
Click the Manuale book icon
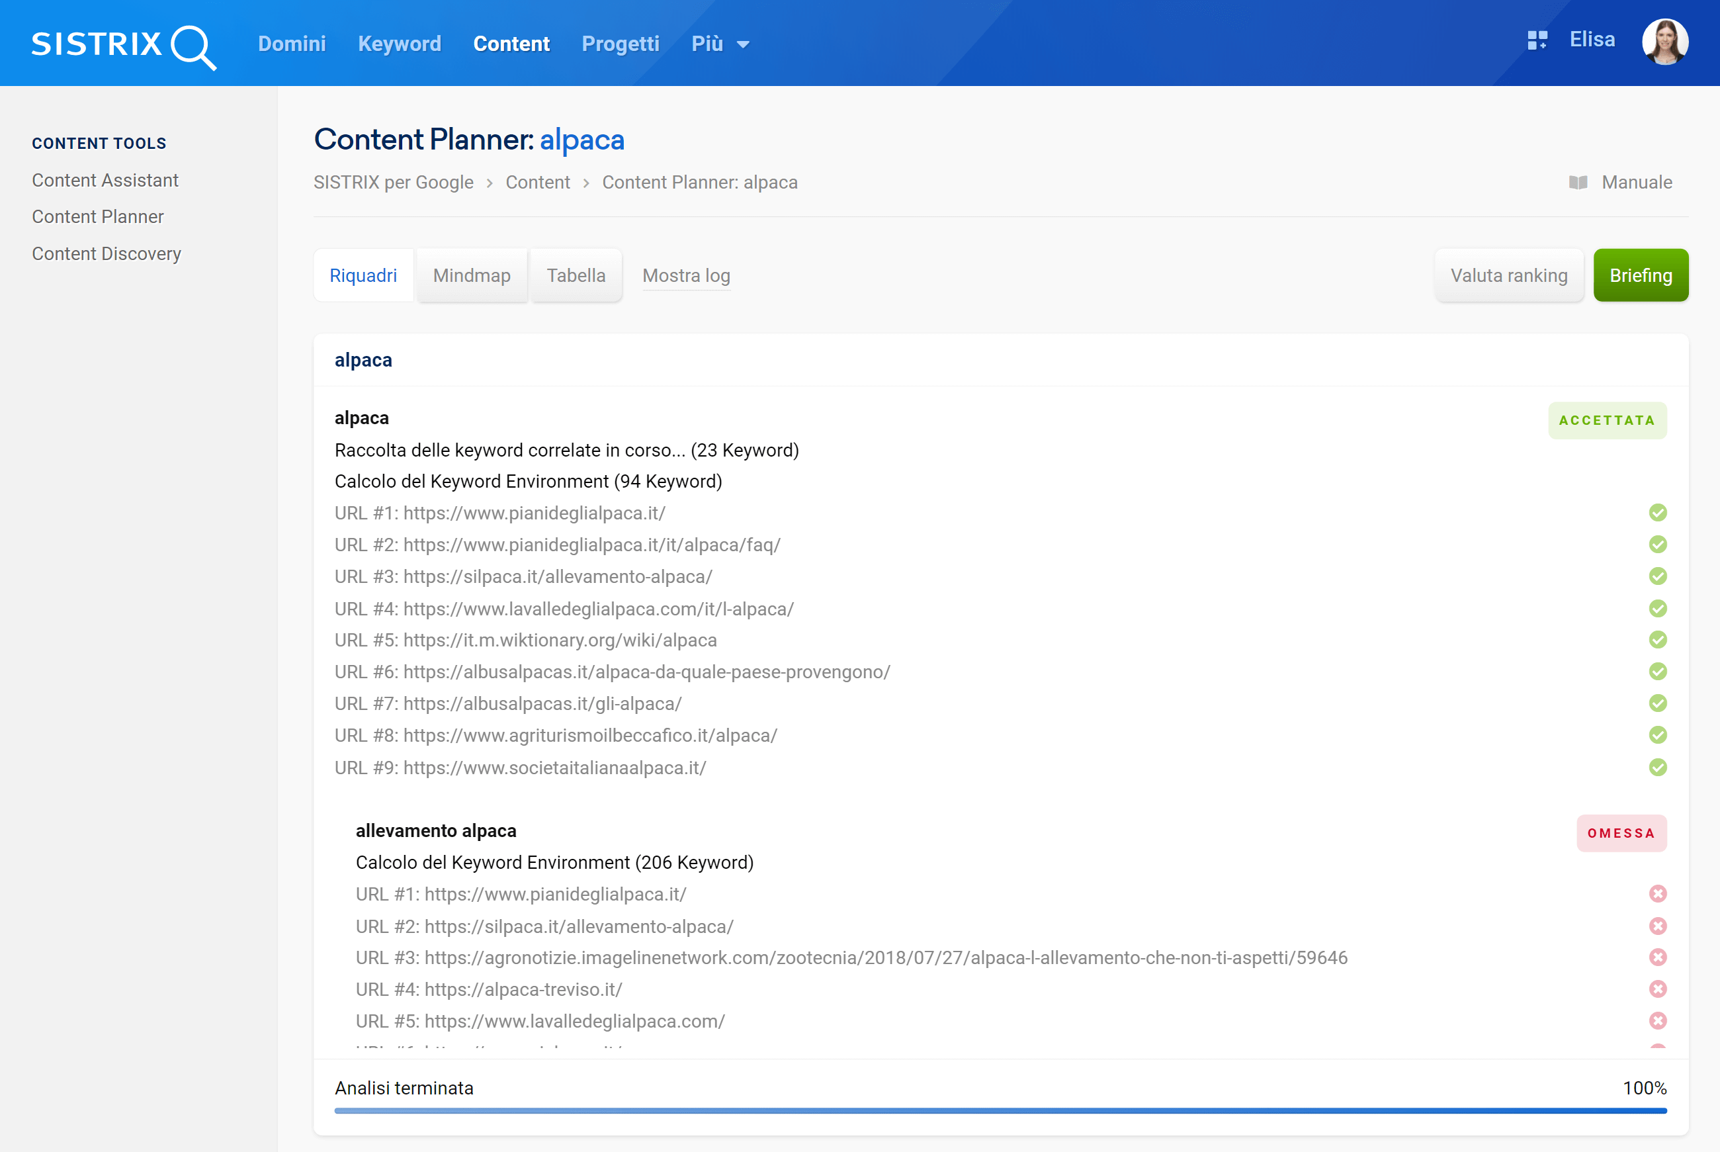click(1578, 182)
